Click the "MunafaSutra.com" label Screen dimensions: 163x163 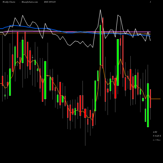[x=30, y=2]
